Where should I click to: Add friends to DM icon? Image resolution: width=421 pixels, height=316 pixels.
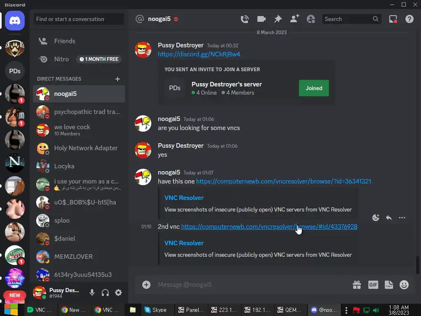tap(294, 19)
